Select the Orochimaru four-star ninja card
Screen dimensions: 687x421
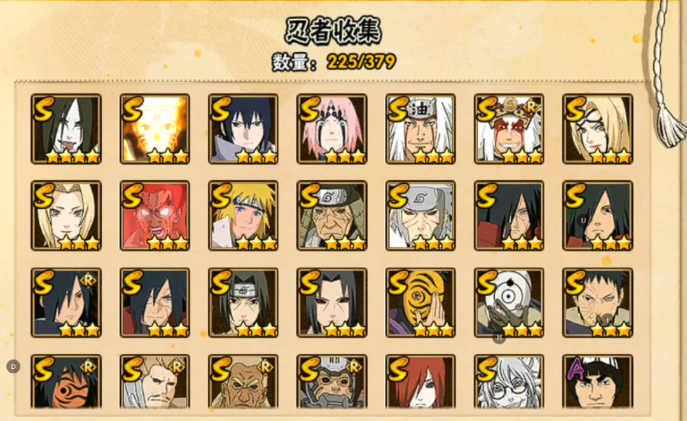[66, 129]
